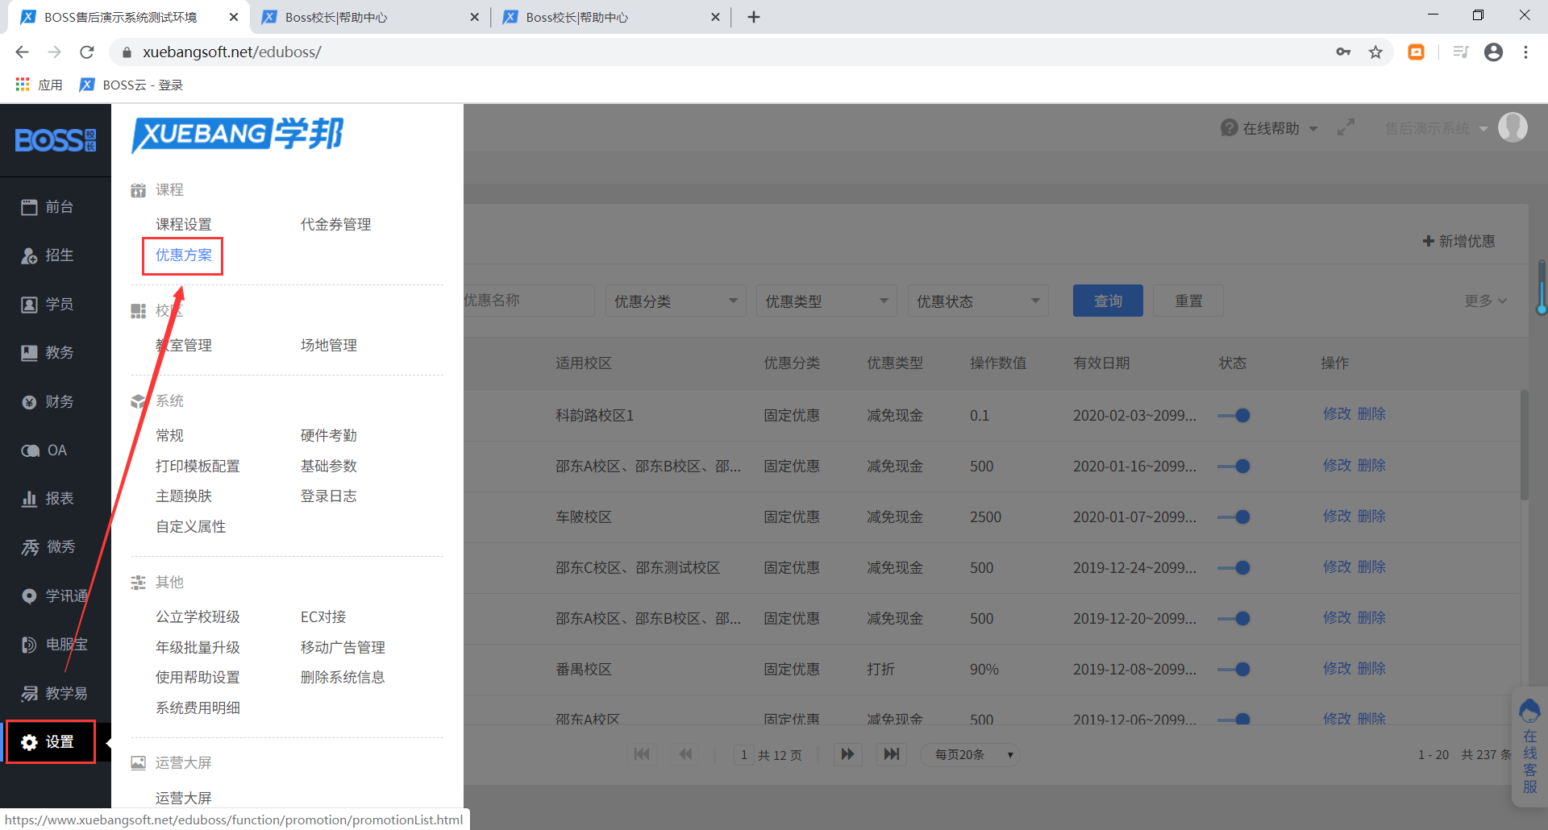This screenshot has height=830, width=1548.
Task: Click the 设置 gear in the sidebar
Action: pos(30,742)
